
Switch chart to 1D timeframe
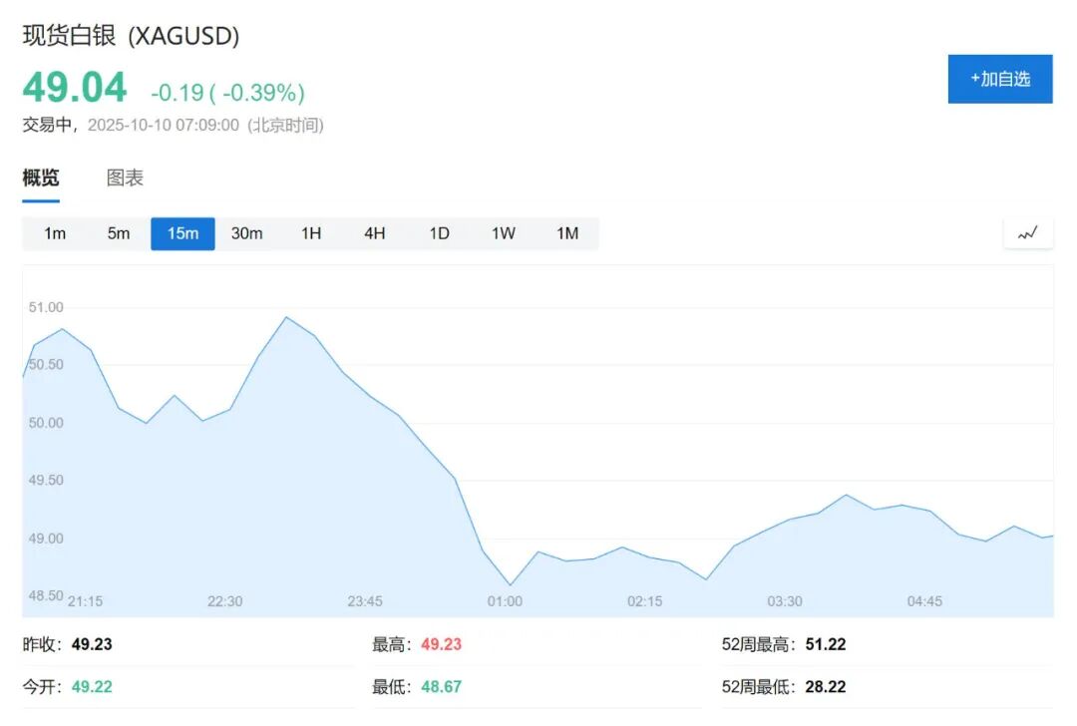[439, 233]
